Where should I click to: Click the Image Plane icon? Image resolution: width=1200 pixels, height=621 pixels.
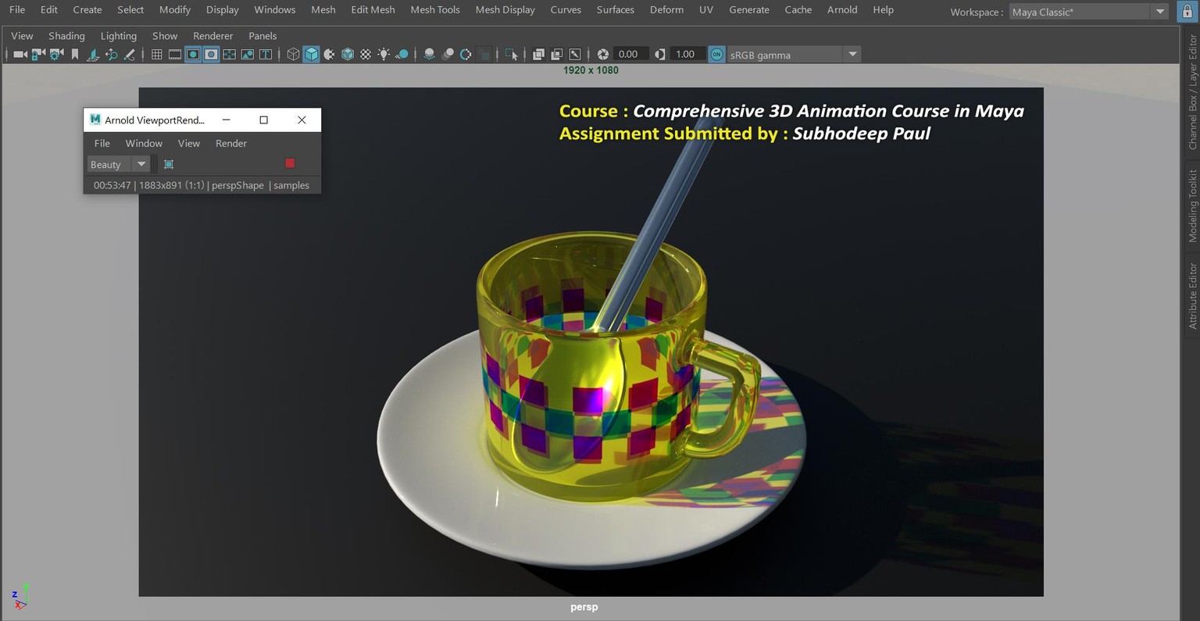coord(92,54)
